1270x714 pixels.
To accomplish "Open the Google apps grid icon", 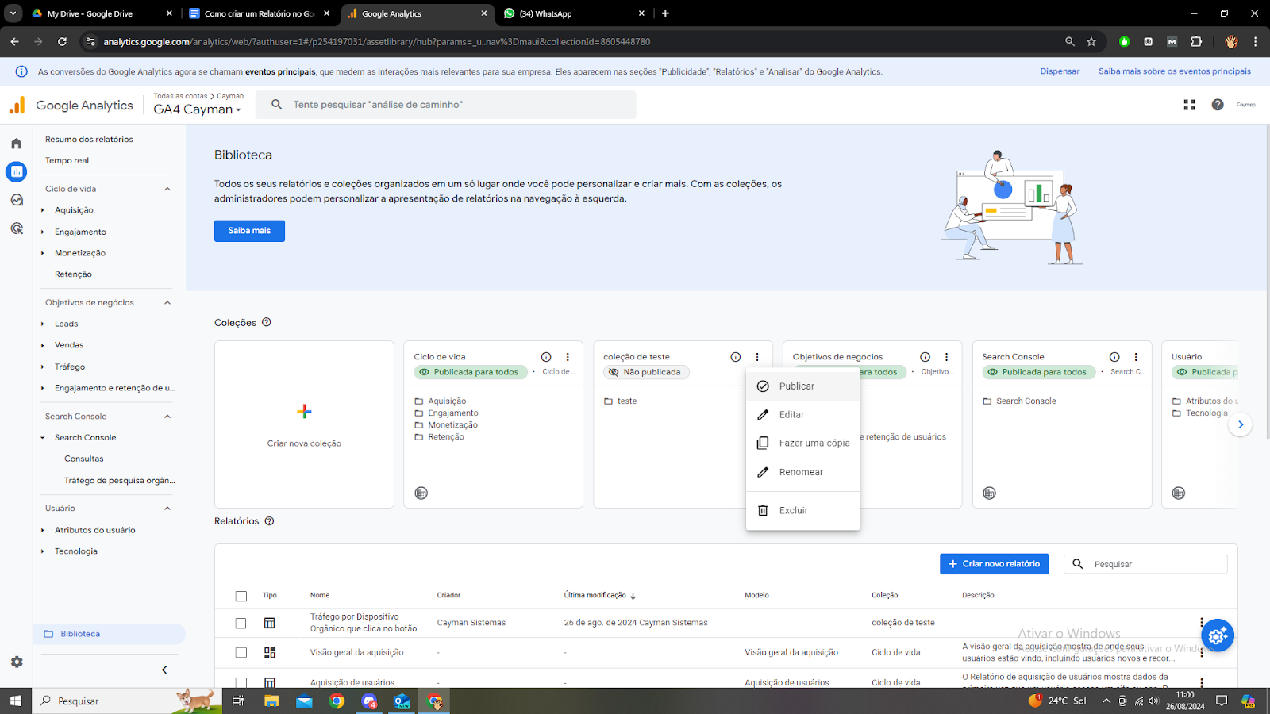I will (1189, 105).
